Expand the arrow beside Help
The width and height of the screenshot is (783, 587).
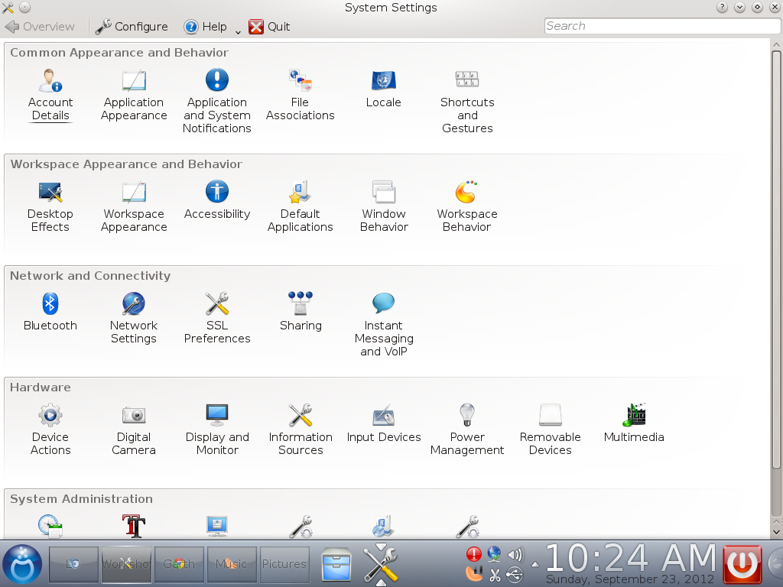238,31
